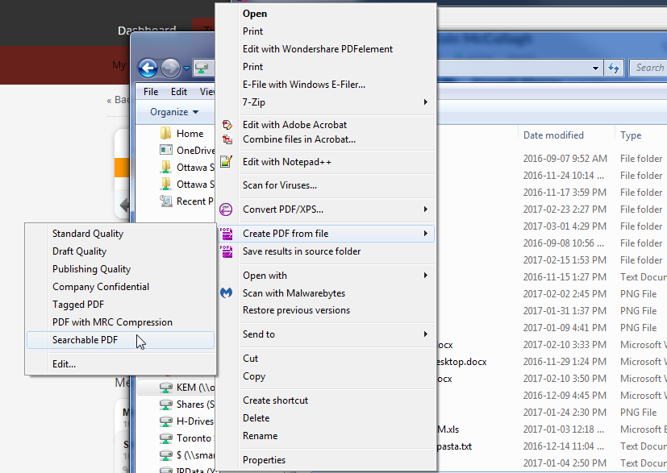The height and width of the screenshot is (473, 667).
Task: Click the date 2017-03-01 4:29 PM
Action: tap(565, 226)
